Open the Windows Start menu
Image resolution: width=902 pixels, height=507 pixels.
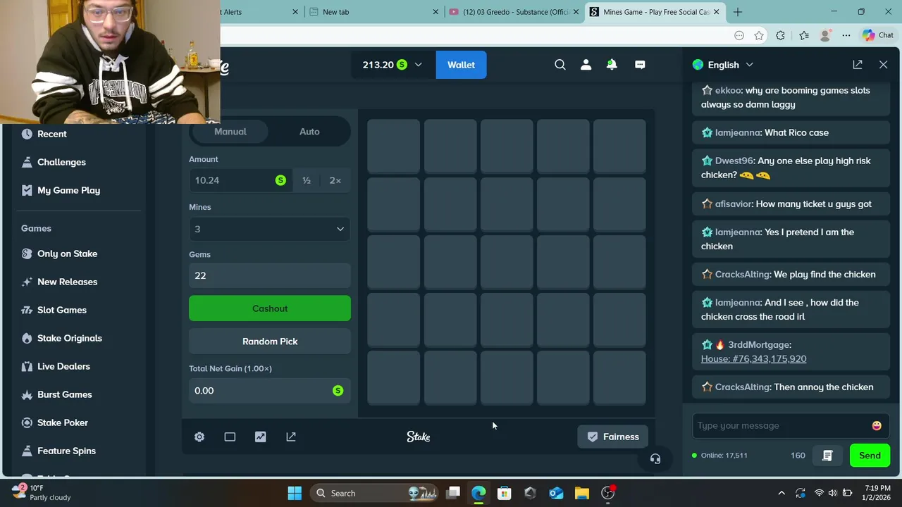point(295,493)
